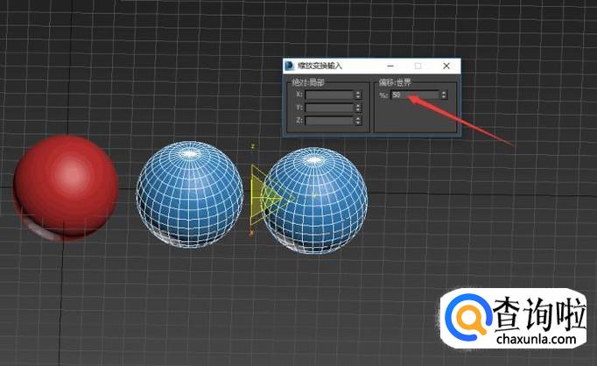Click the X input field under 绝对:局部
The width and height of the screenshot is (597, 366).
point(329,95)
